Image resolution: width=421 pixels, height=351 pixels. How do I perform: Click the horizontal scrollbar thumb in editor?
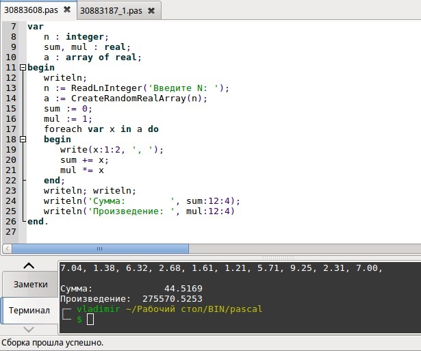(100, 249)
